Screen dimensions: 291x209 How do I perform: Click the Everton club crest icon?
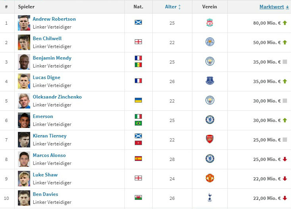210,81
